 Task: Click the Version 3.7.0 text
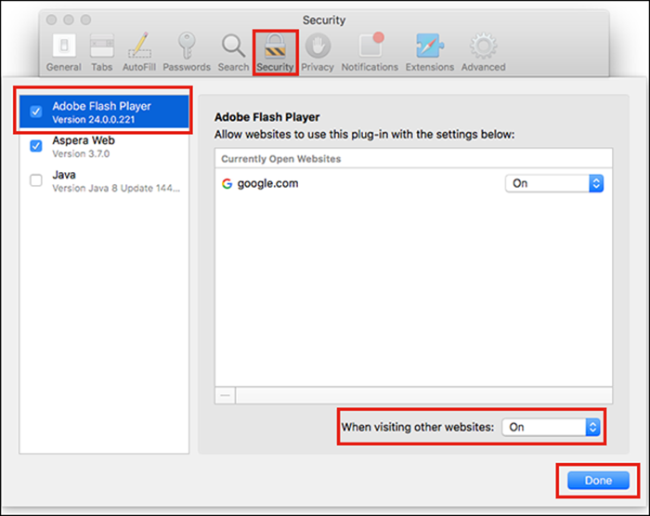[x=81, y=153]
